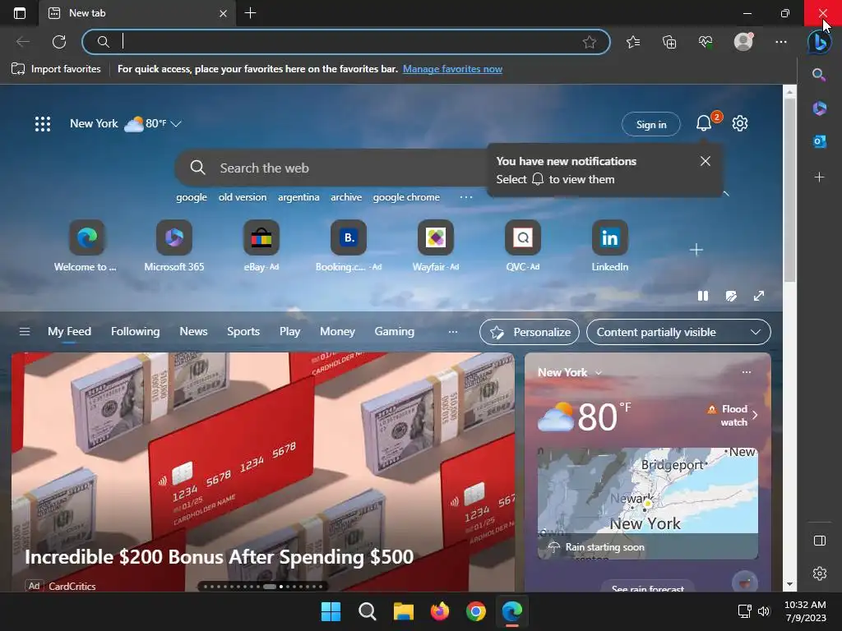The height and width of the screenshot is (631, 842).
Task: Open the Microsoft 365 quick link tile
Action: [174, 246]
